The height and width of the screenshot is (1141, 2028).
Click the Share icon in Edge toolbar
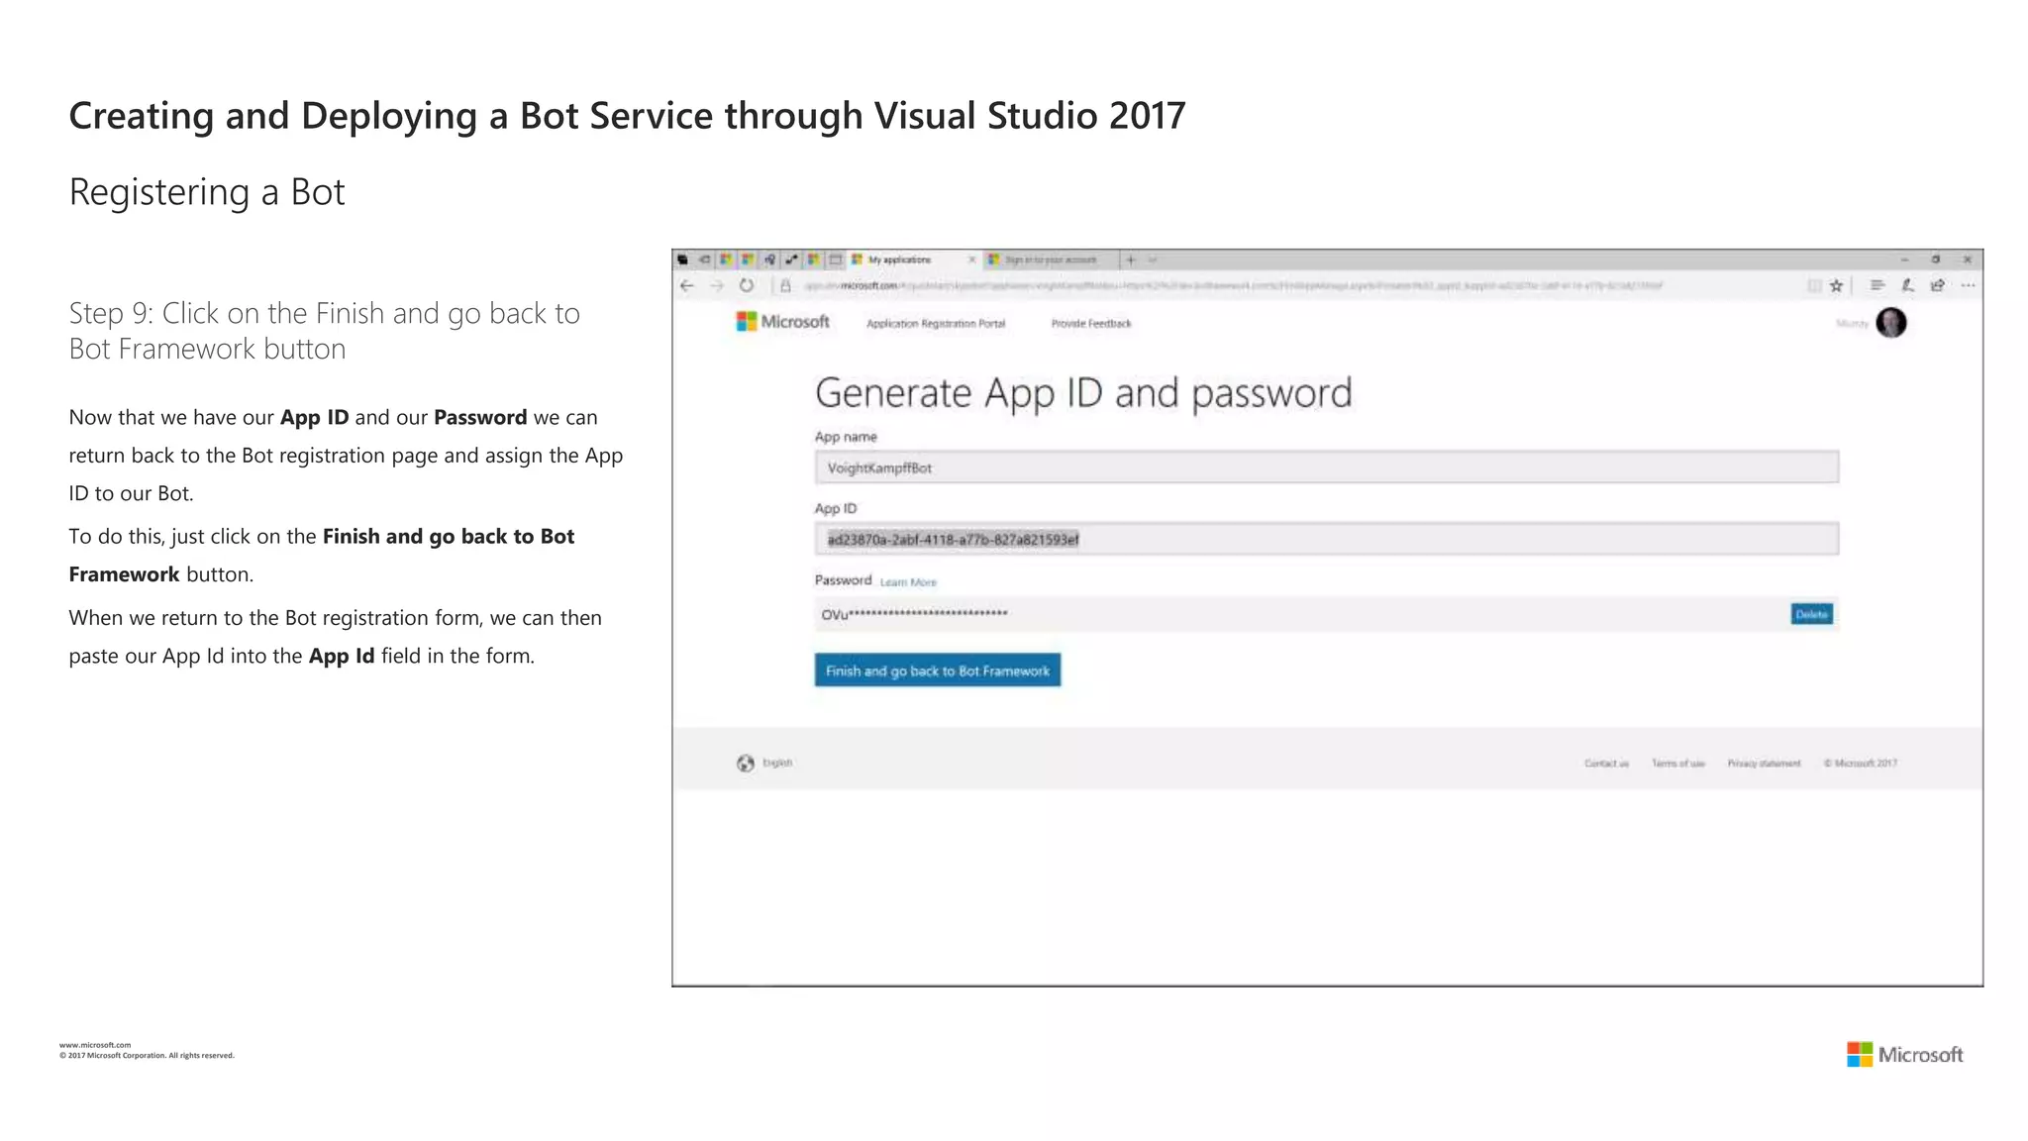pos(1938,286)
